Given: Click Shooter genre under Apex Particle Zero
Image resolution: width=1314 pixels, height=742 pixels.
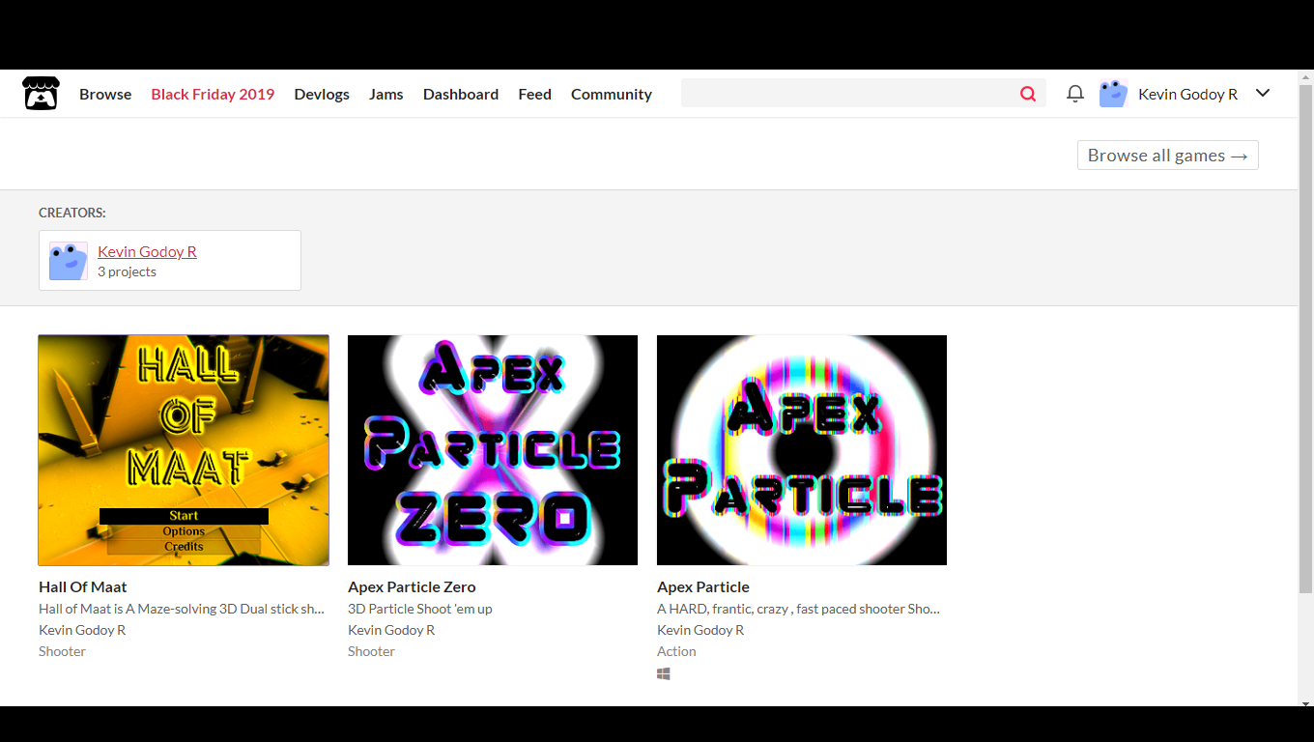Looking at the screenshot, I should click(371, 651).
